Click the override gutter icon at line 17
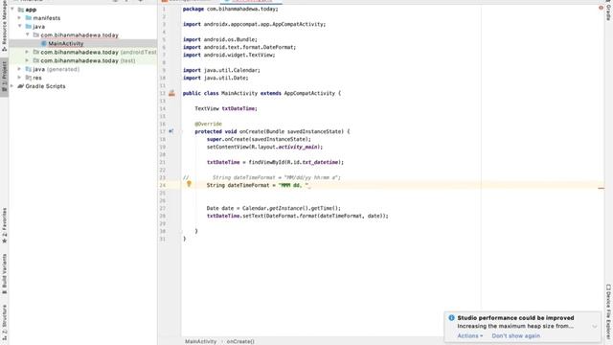 [x=171, y=131]
